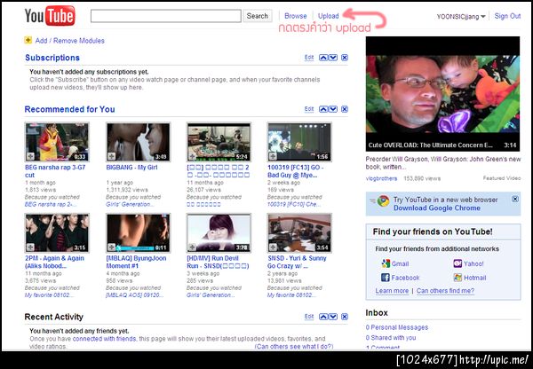The width and height of the screenshot is (533, 369).
Task: Click the yellow plus icon beside Add / Remove Modules
Action: (28, 40)
